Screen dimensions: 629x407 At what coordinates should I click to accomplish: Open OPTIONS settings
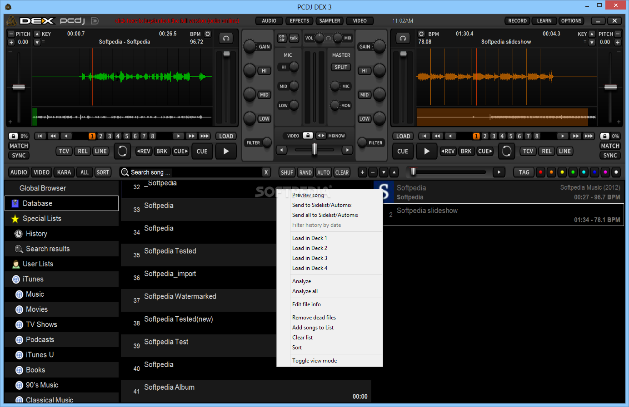(x=571, y=21)
